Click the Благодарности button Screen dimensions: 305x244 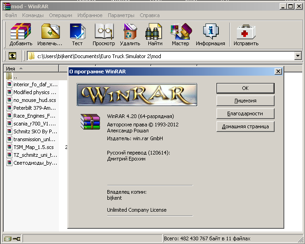coord(245,113)
